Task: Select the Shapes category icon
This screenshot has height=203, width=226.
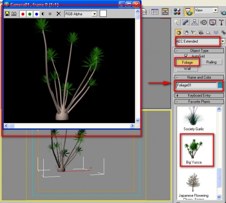Action: [186, 33]
